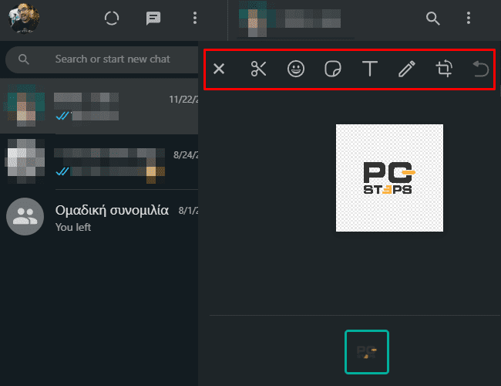Open the crop and rotate tool
Viewport: 501px width, 386px height.
(444, 69)
